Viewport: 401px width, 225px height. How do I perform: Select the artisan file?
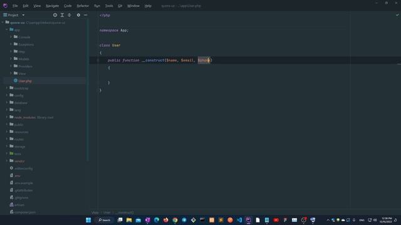19,205
